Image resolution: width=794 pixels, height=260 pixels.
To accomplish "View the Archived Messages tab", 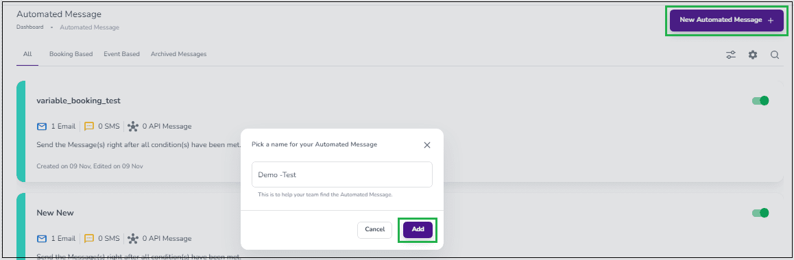I will pos(178,54).
